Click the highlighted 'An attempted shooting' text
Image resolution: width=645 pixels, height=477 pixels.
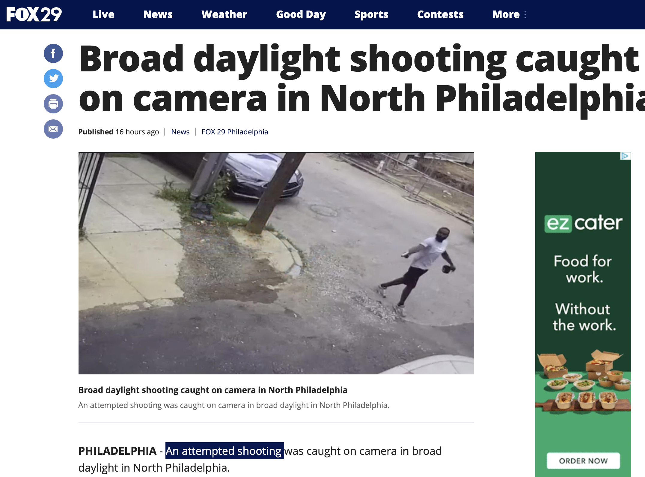224,451
